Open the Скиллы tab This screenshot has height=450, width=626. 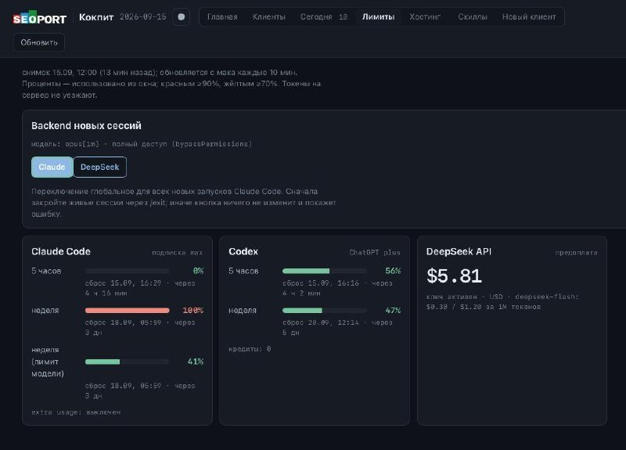pyautogui.click(x=473, y=16)
